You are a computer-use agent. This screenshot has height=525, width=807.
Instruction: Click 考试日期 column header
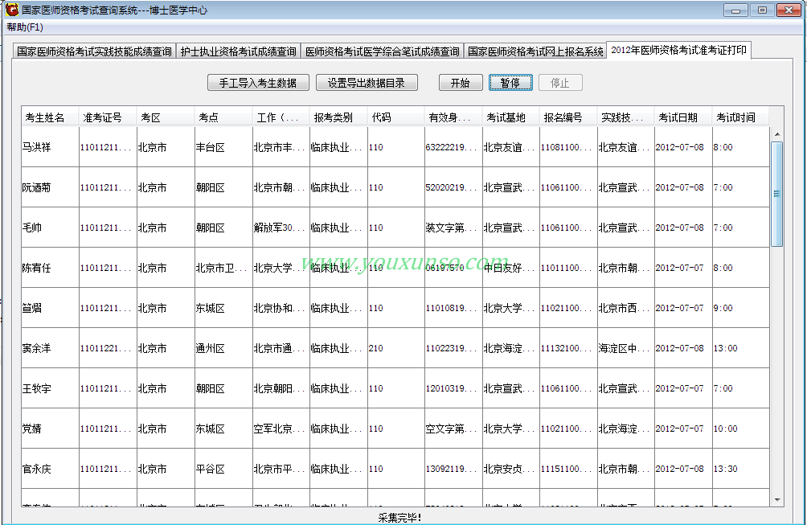(x=683, y=117)
